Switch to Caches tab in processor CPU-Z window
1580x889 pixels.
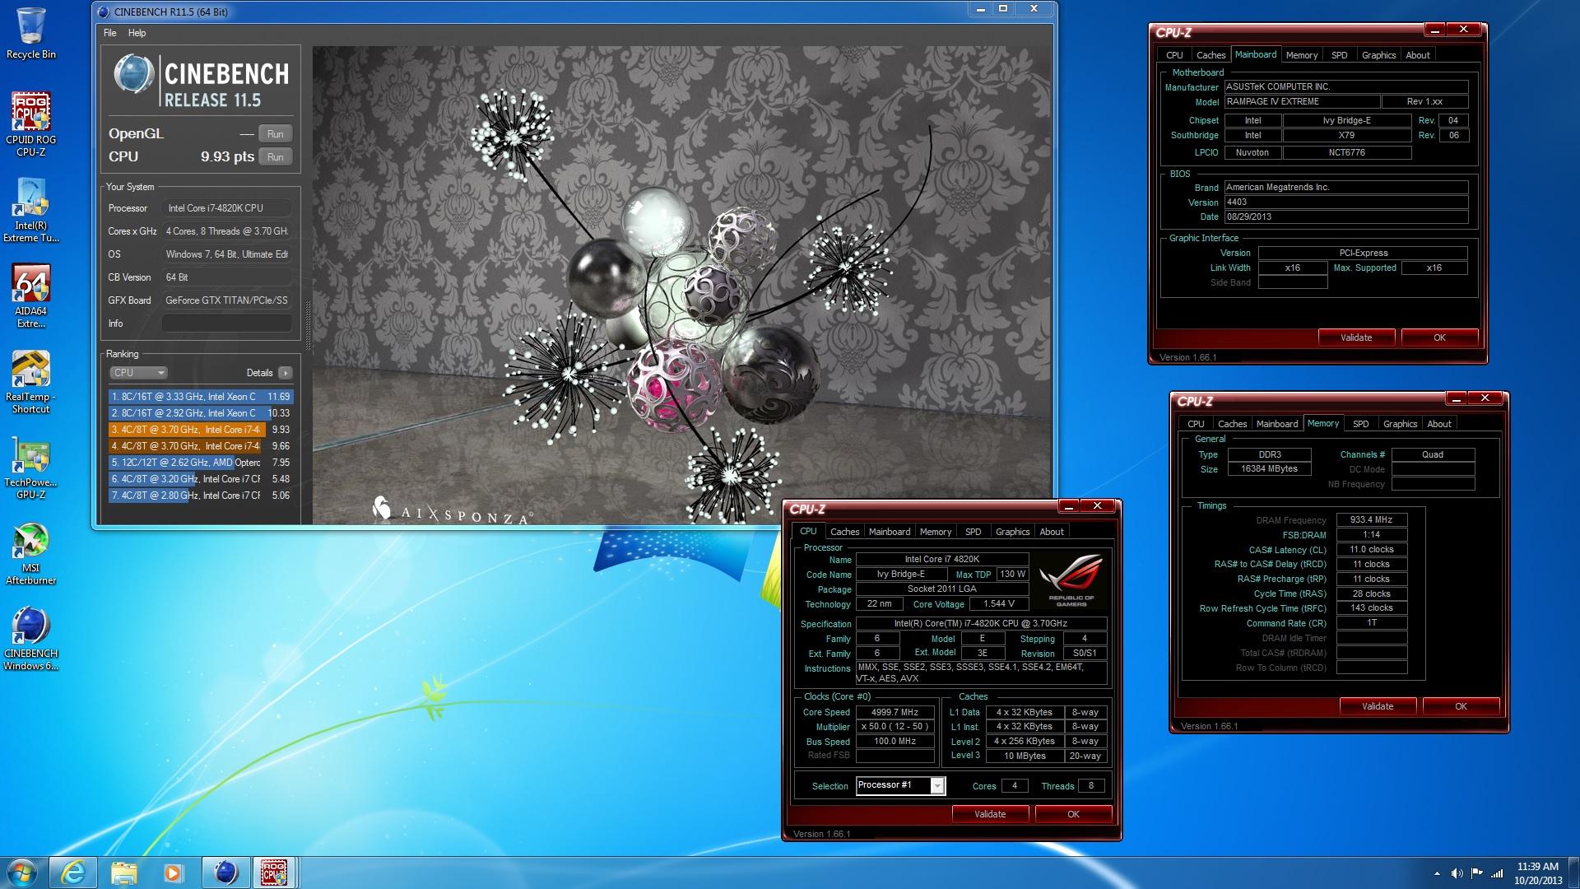(844, 532)
